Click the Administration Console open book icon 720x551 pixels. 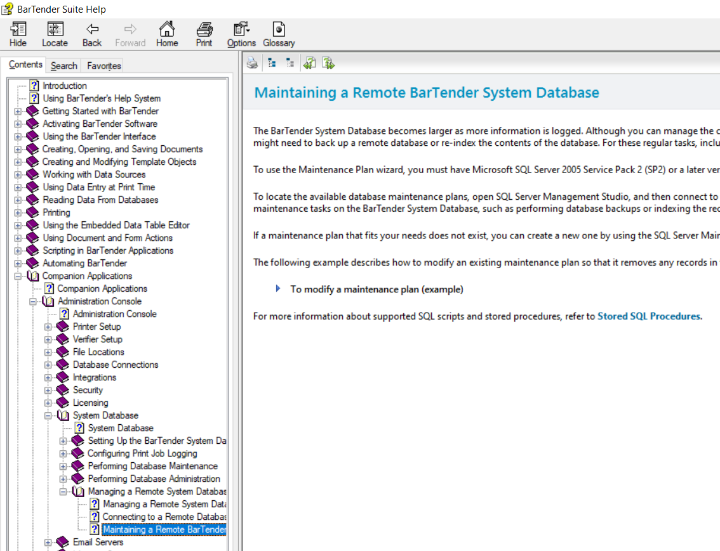point(48,301)
